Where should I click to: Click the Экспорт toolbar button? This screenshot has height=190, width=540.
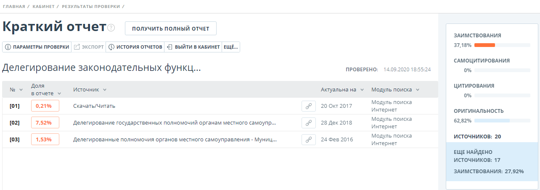89,47
